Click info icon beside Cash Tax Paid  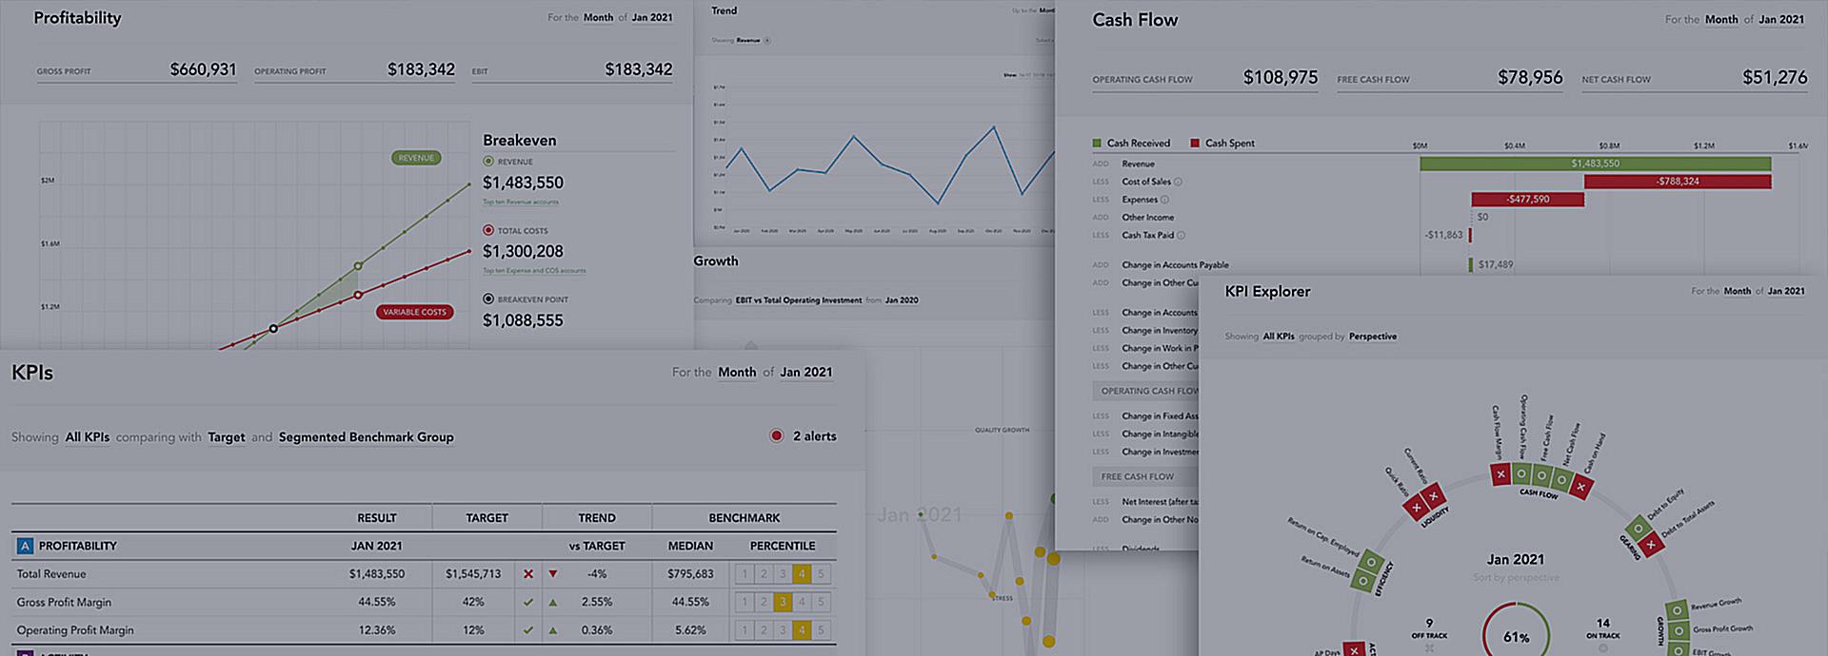(x=1181, y=235)
